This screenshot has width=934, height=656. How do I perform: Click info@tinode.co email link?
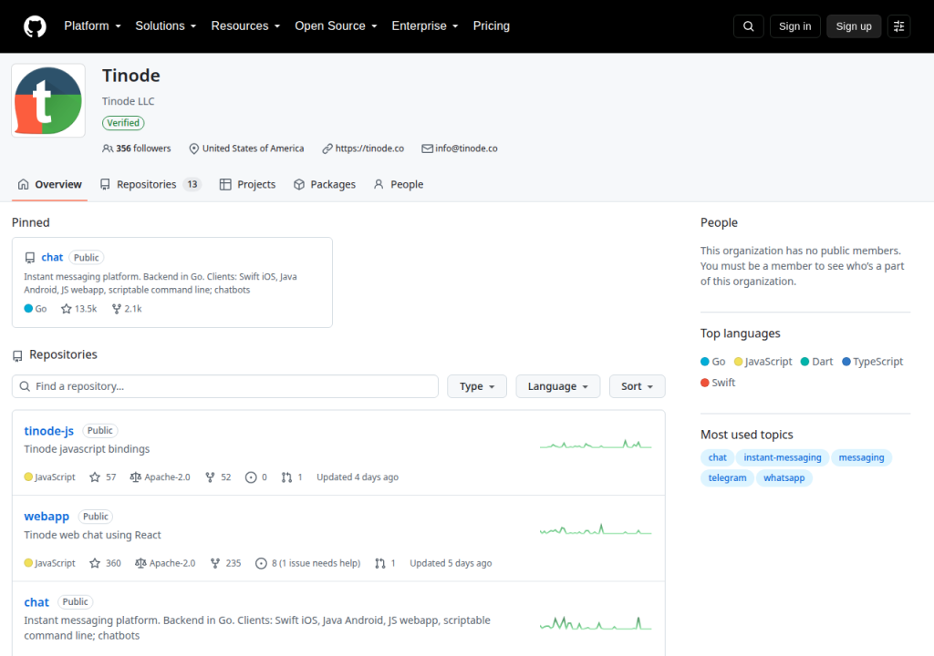466,149
